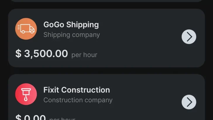Click the orange truck icon for GoGo Shipping
Viewport: 213px width, 120px height.
click(26, 29)
